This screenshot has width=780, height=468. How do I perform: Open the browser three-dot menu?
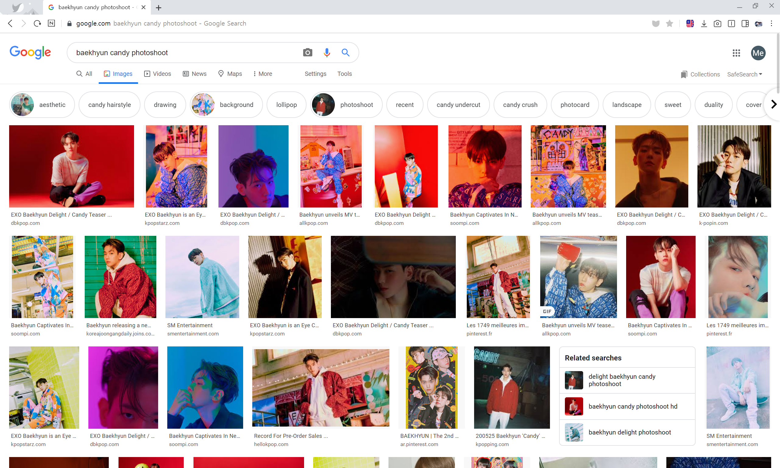coord(771,23)
